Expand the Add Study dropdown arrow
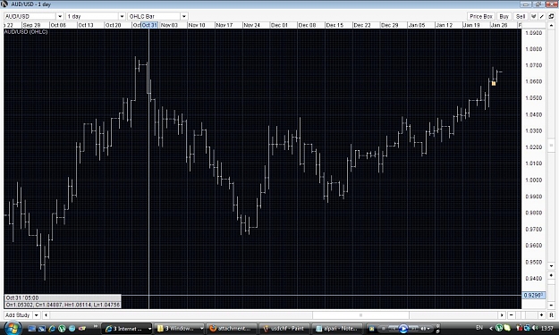 tap(36, 315)
